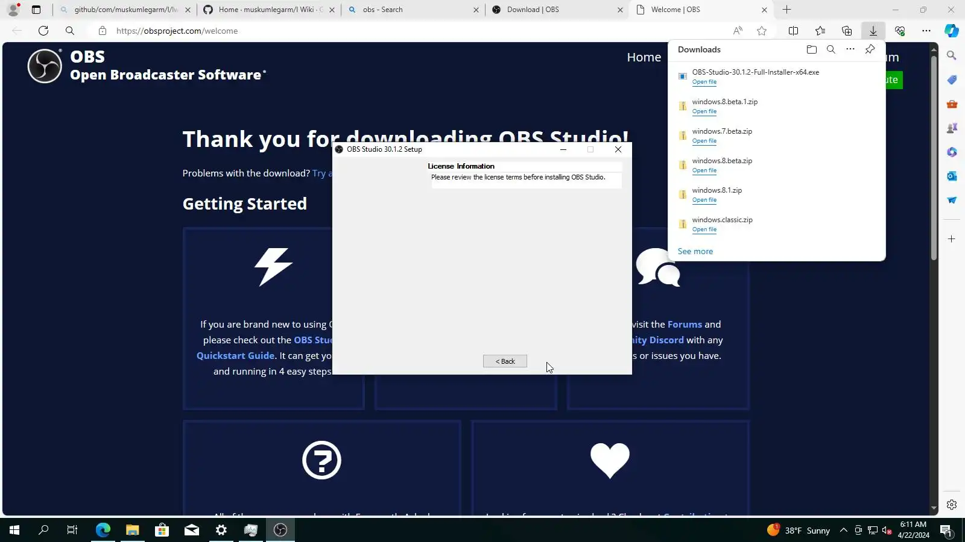Image resolution: width=965 pixels, height=542 pixels.
Task: Open Windows Start menu
Action: tap(14, 530)
